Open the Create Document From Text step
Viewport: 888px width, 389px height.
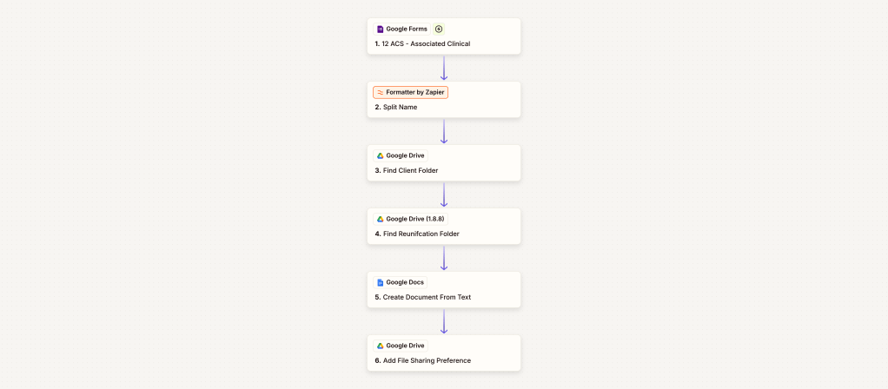tap(427, 297)
